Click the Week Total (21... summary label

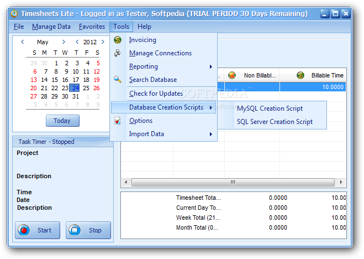click(x=198, y=217)
